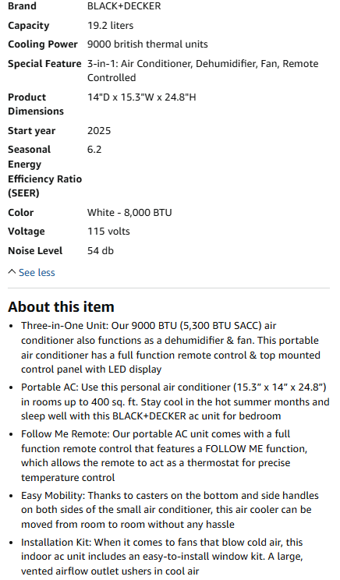
Task: Click the About this item heading
Action: point(61,307)
